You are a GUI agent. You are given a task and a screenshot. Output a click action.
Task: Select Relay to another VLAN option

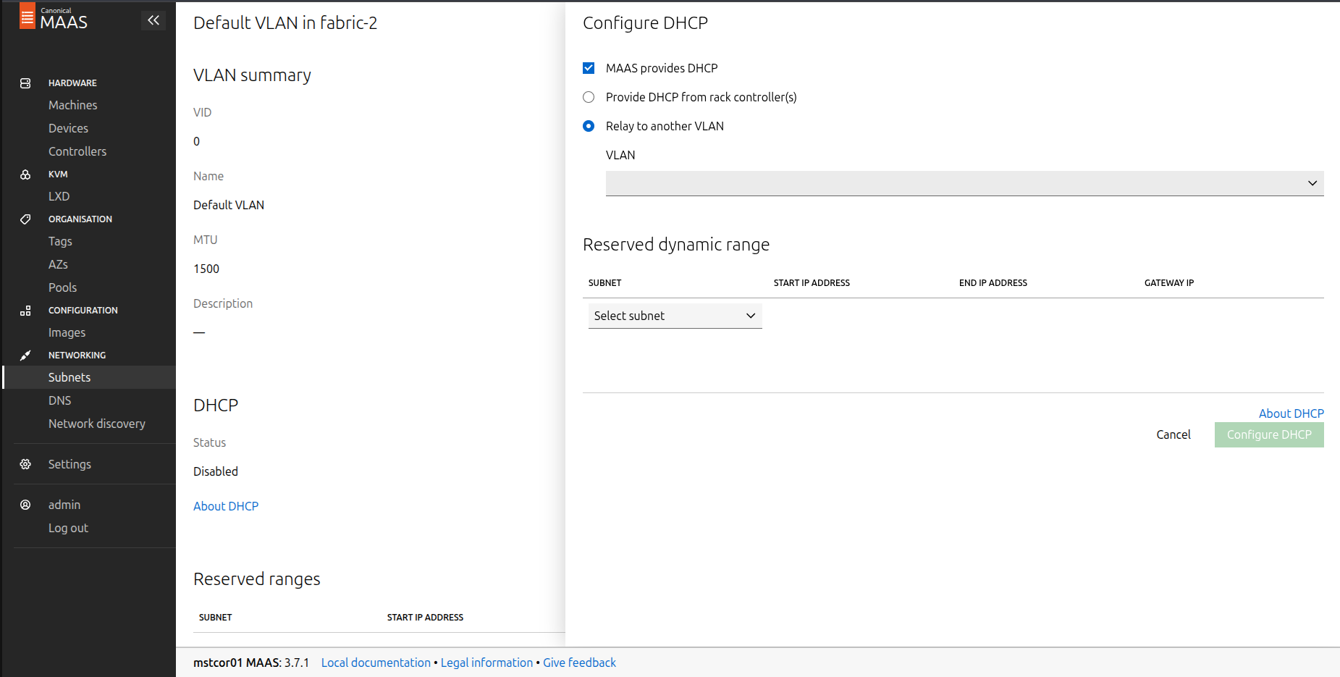589,126
